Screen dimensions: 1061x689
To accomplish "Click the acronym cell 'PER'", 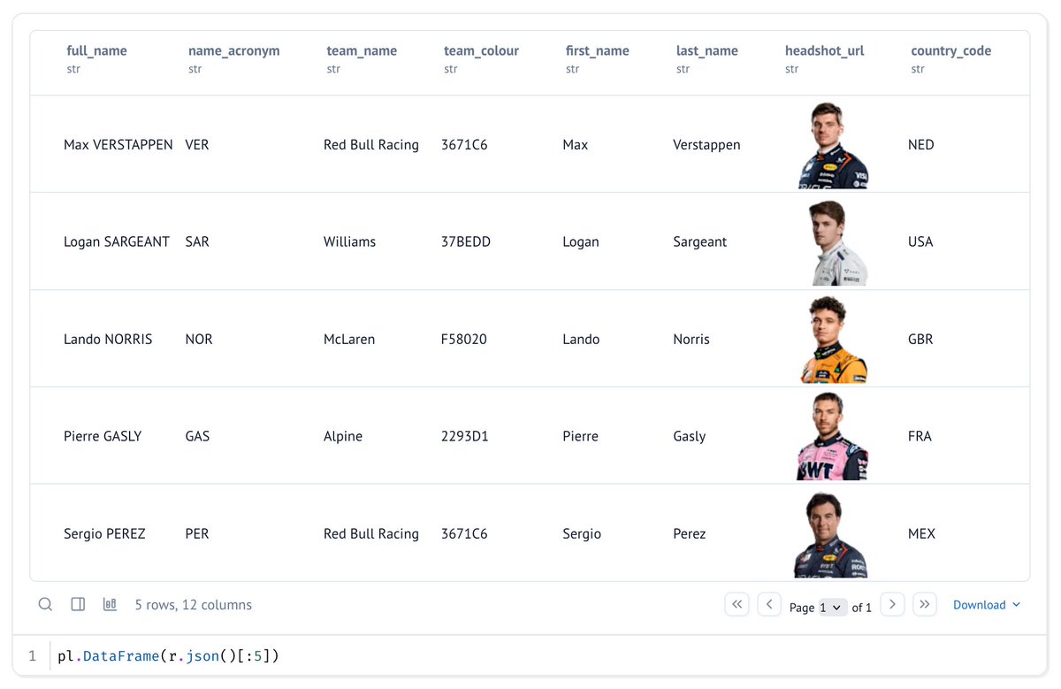I will point(197,533).
